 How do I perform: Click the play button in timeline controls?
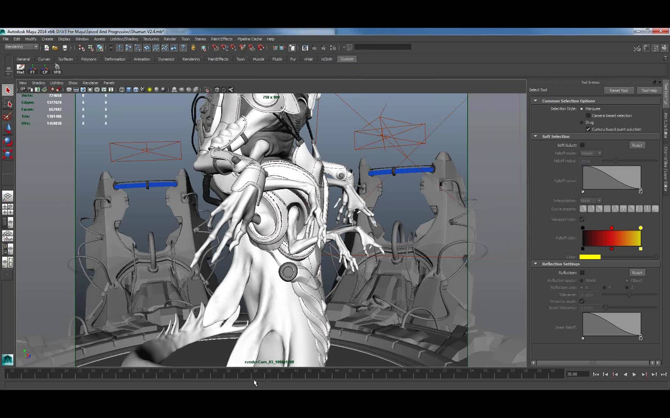click(x=634, y=374)
